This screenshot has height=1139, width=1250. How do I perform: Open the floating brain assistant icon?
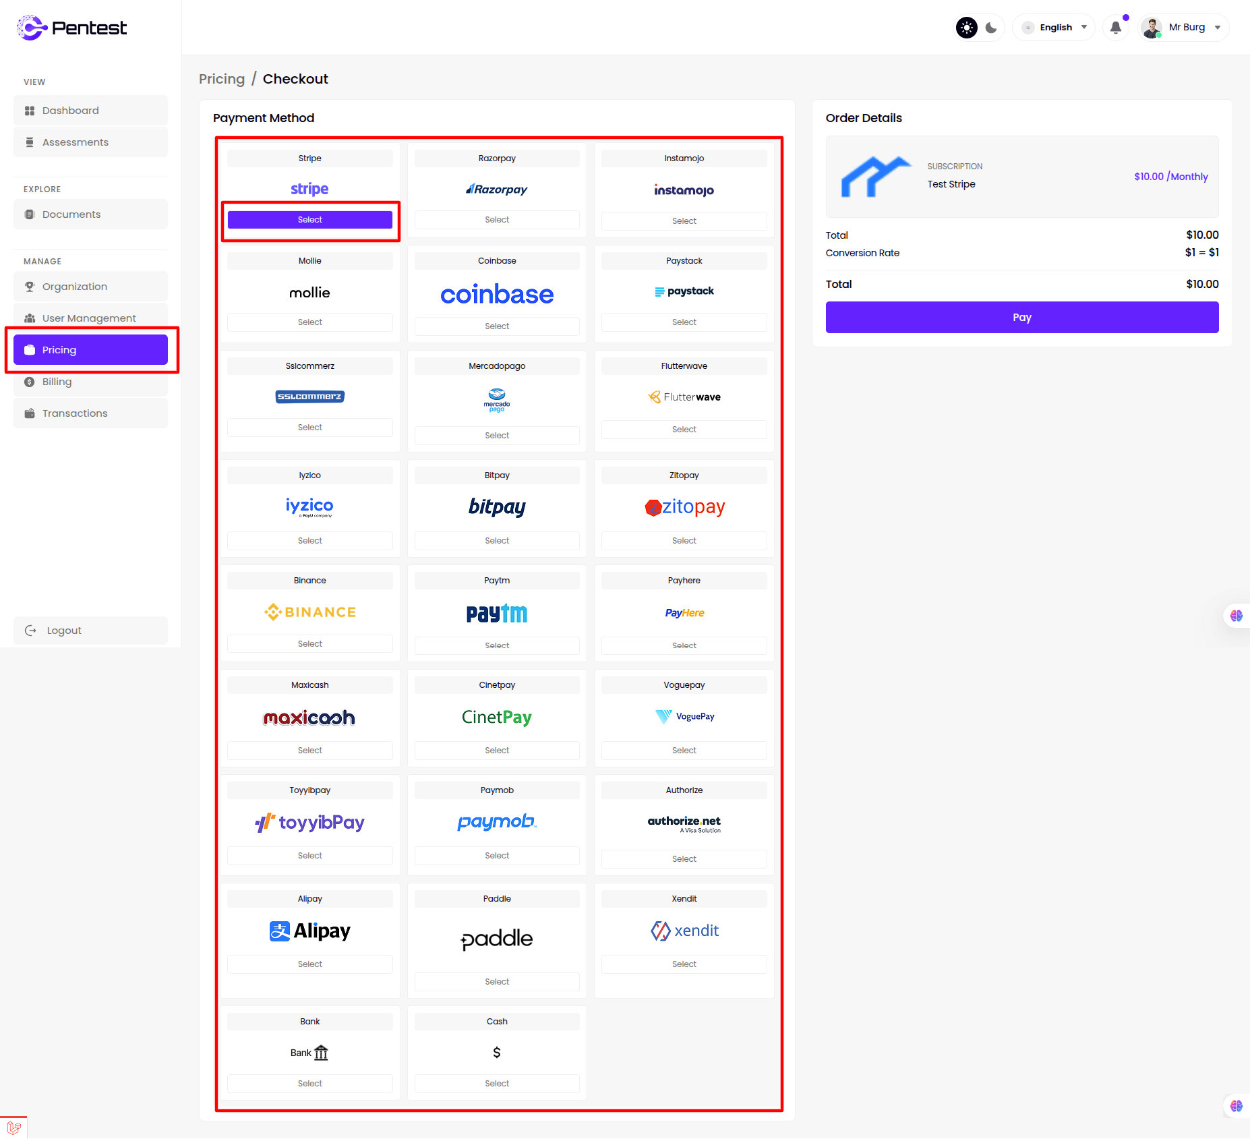(1236, 616)
